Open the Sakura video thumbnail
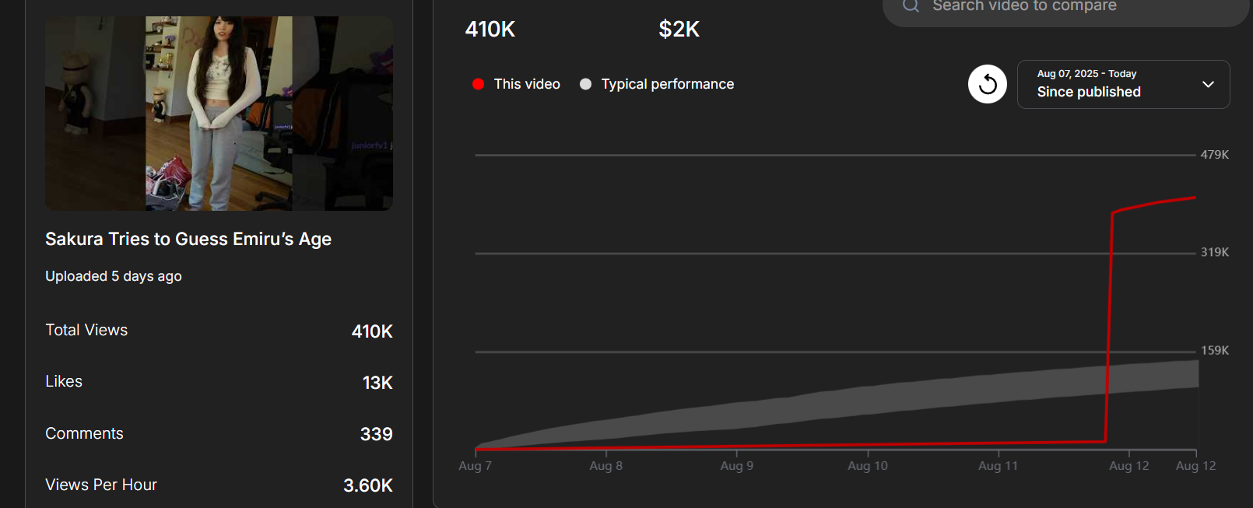The height and width of the screenshot is (508, 1253). 219,114
